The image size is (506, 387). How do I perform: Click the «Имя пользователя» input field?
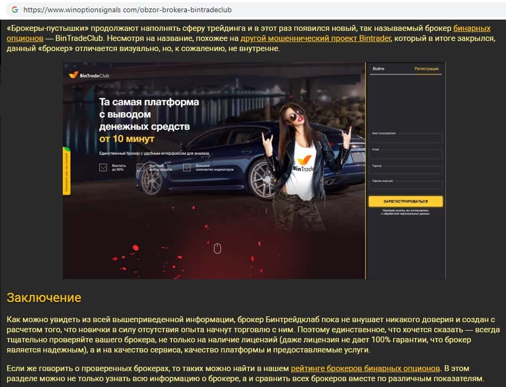click(x=405, y=139)
